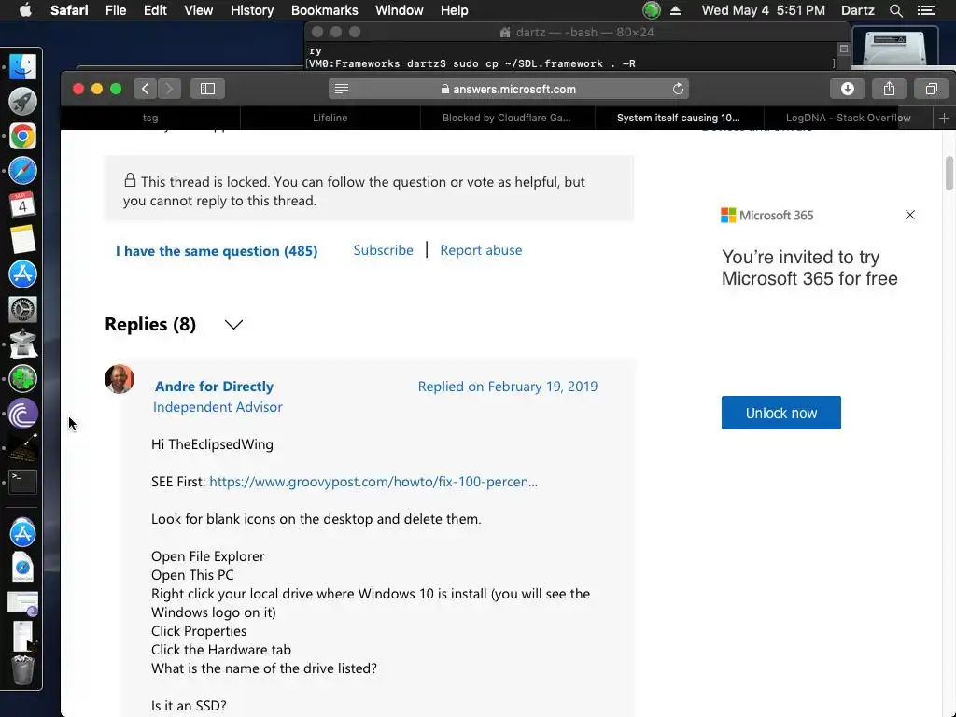Show the Safari sidebar
The height and width of the screenshot is (717, 956).
pos(207,89)
